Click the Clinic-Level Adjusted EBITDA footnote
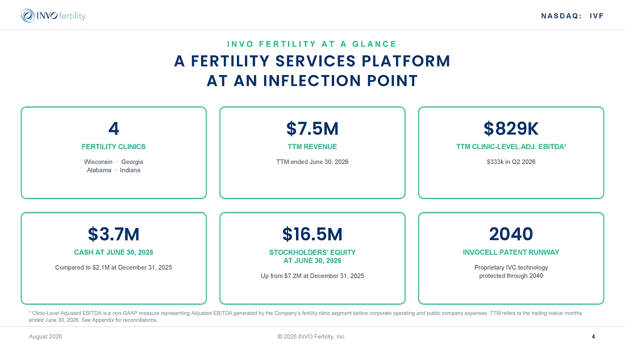The height and width of the screenshot is (352, 625). [x=305, y=317]
